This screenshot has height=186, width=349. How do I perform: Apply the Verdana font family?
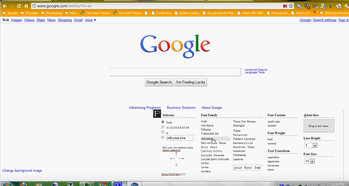click(x=207, y=125)
